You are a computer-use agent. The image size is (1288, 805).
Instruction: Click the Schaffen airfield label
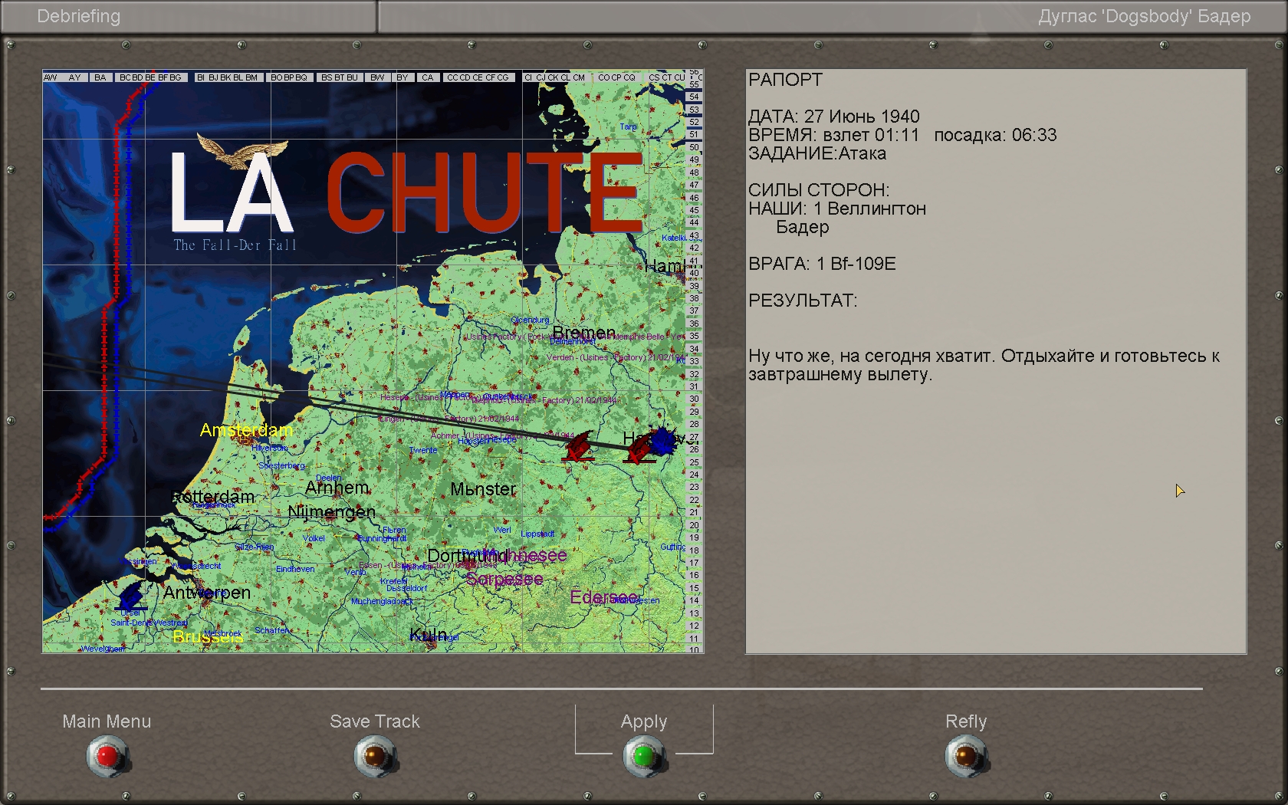click(x=272, y=630)
